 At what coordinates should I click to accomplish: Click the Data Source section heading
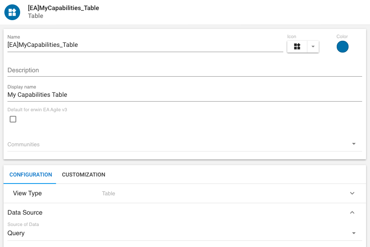coord(25,212)
